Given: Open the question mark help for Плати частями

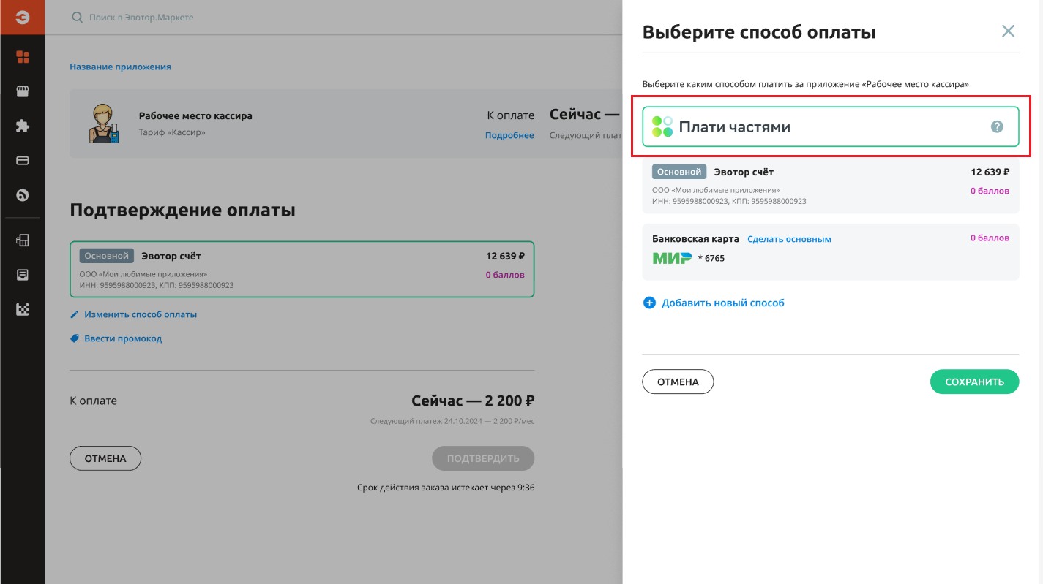Looking at the screenshot, I should click(x=997, y=126).
